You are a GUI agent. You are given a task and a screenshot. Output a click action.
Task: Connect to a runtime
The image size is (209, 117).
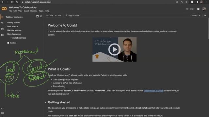coord(194,16)
